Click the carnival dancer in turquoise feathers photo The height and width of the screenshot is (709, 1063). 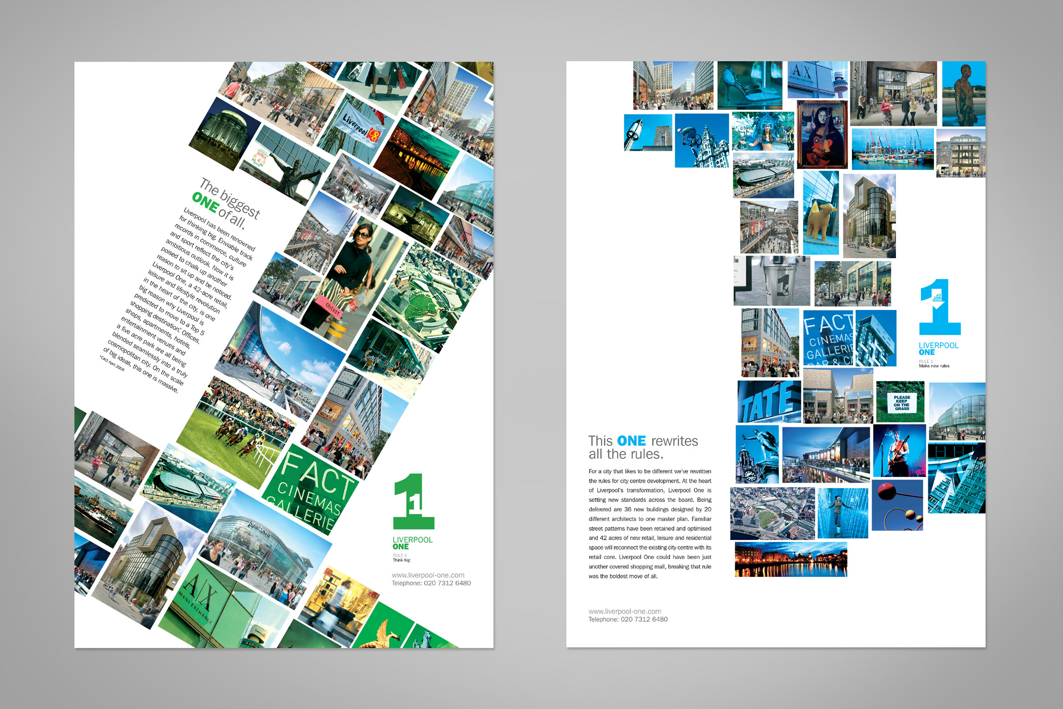[x=763, y=131]
